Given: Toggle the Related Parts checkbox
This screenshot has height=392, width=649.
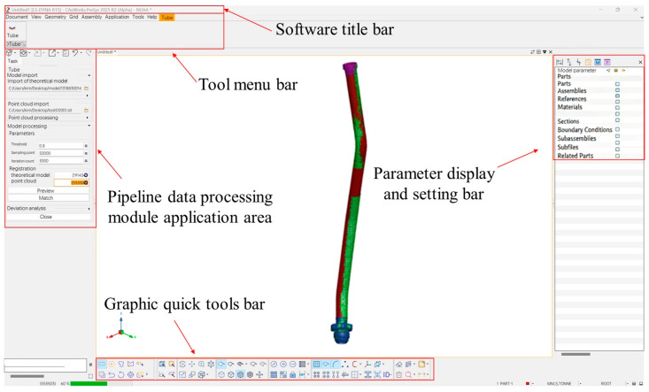Looking at the screenshot, I should 617,157.
